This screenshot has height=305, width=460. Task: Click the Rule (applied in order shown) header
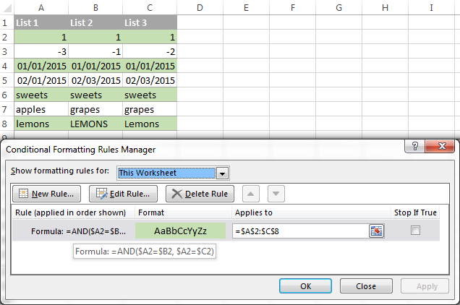point(70,212)
